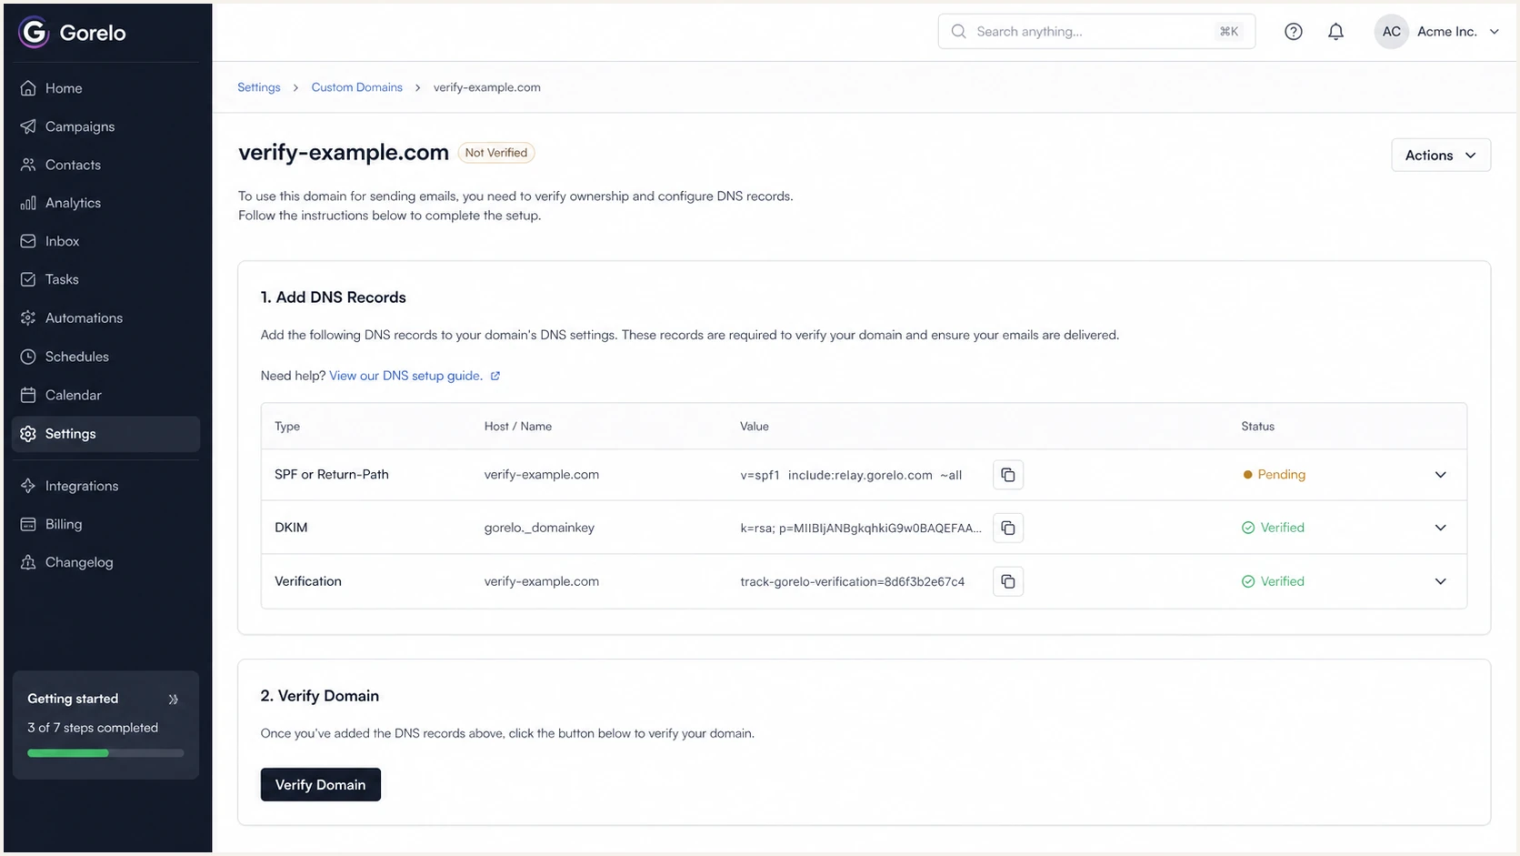Screen dimensions: 1520x856
Task: Focus the Search anything field
Action: [x=1096, y=32]
